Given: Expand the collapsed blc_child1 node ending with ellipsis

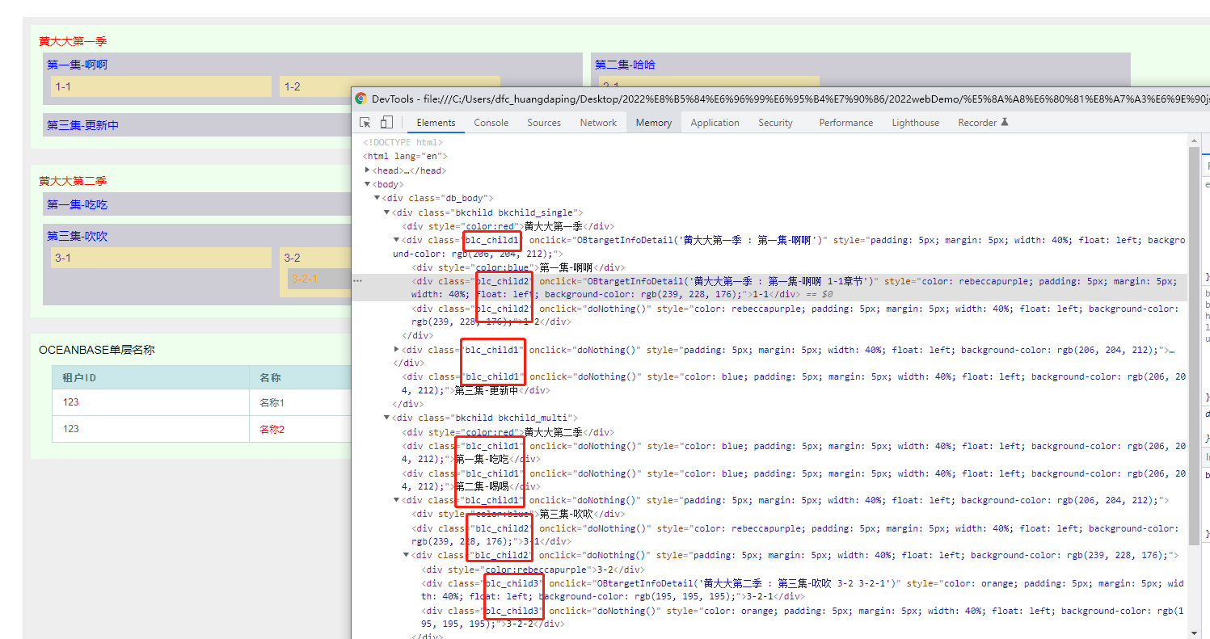Looking at the screenshot, I should click(x=396, y=350).
